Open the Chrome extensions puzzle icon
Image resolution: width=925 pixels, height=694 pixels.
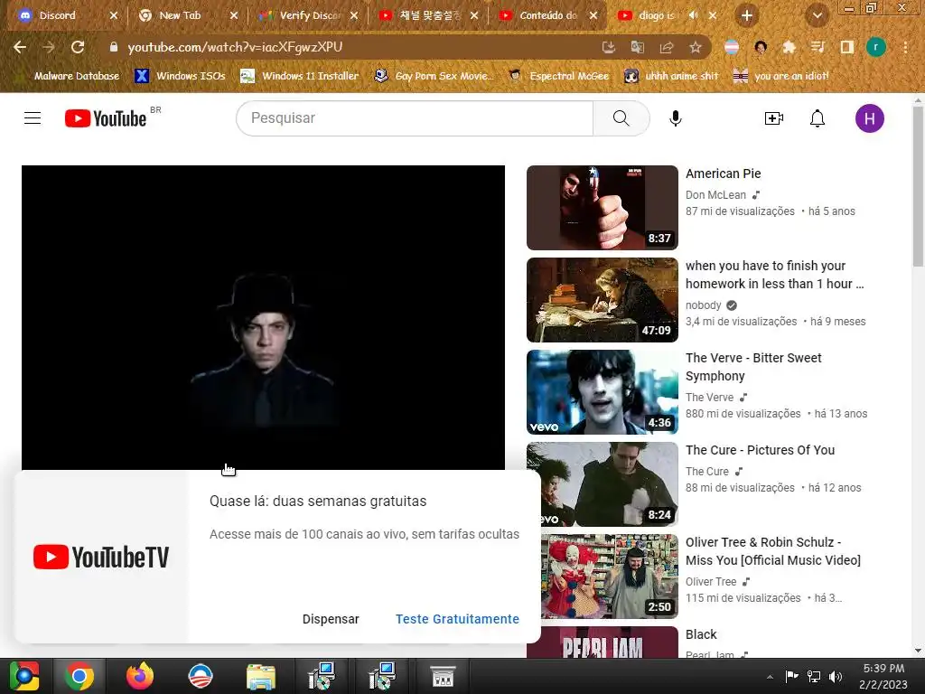[x=789, y=47]
